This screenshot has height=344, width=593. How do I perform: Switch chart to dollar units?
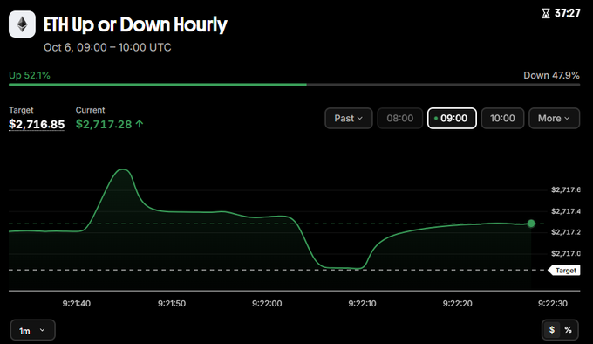coord(552,330)
